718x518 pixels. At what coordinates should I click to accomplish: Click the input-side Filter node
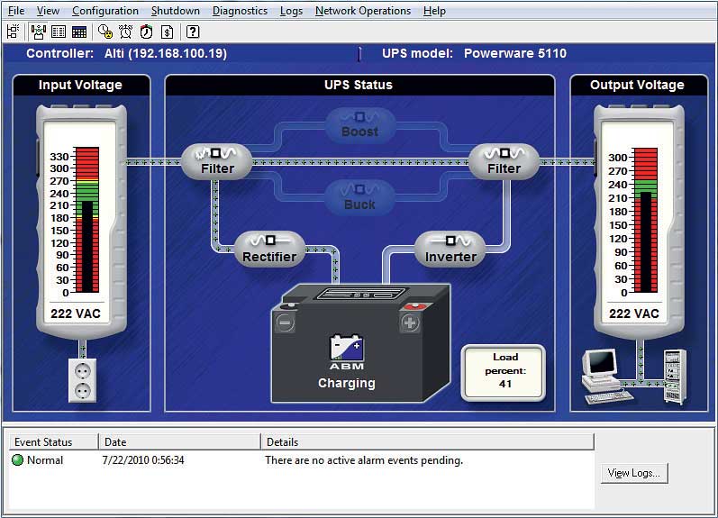click(x=217, y=161)
